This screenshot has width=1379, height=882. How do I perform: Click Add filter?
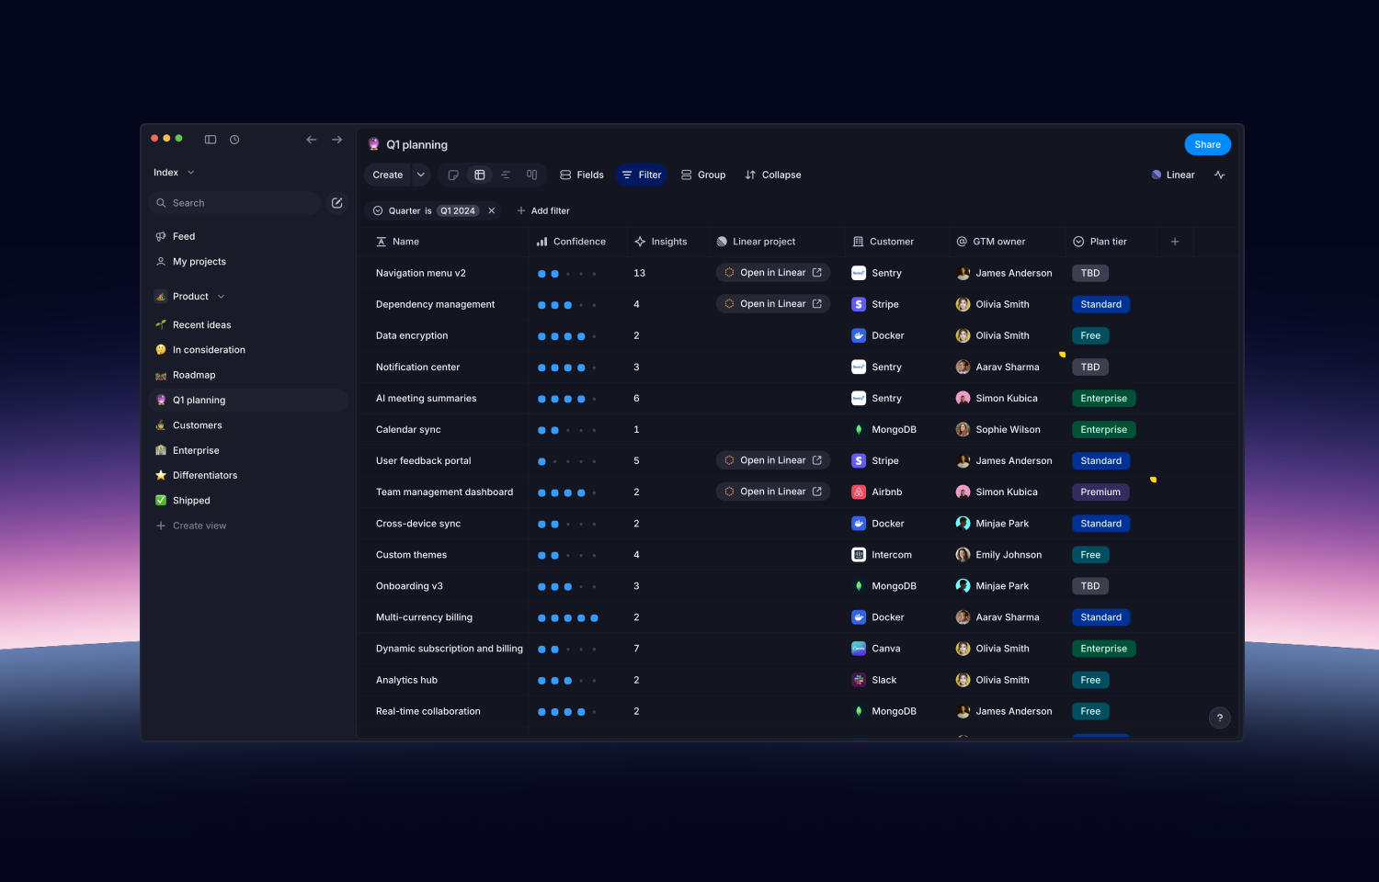point(543,210)
